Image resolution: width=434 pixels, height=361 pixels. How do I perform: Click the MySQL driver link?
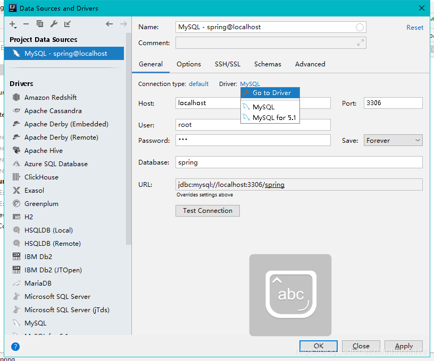point(250,84)
